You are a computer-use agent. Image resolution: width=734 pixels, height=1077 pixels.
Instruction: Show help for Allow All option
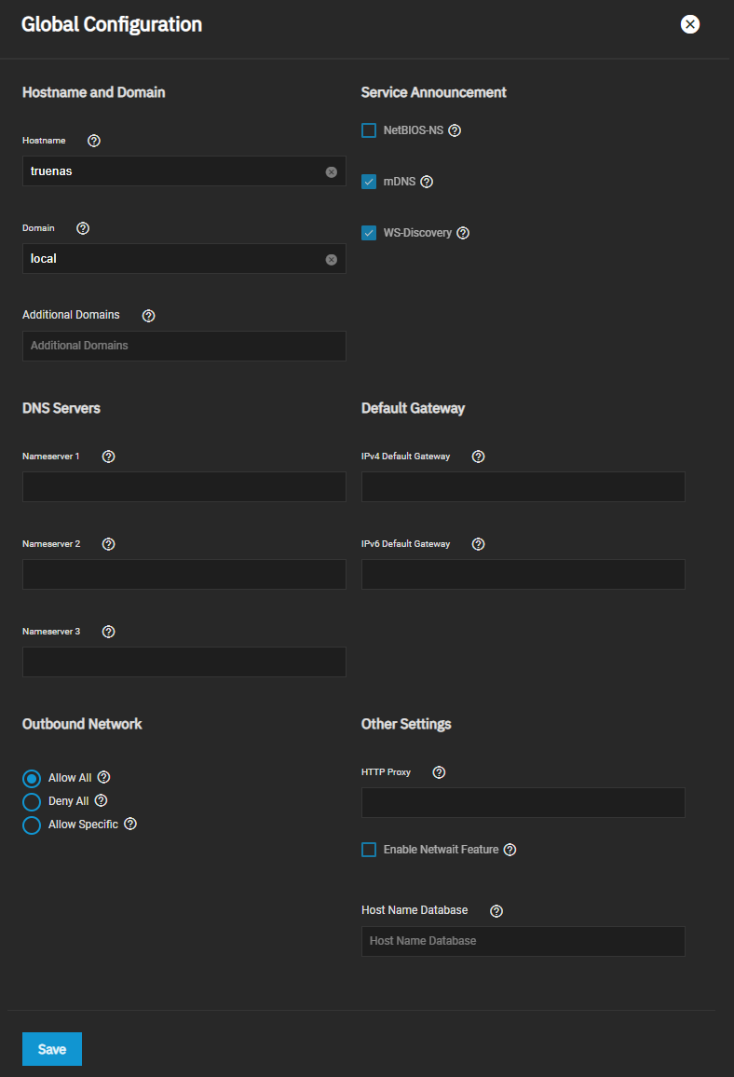point(103,777)
